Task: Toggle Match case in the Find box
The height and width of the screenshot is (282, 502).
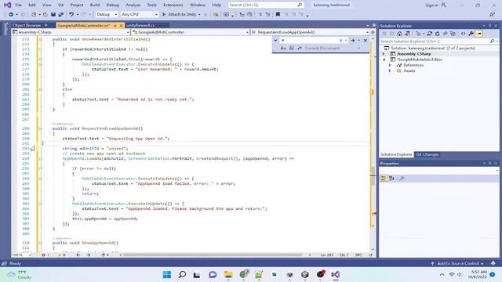Action: click(283, 48)
